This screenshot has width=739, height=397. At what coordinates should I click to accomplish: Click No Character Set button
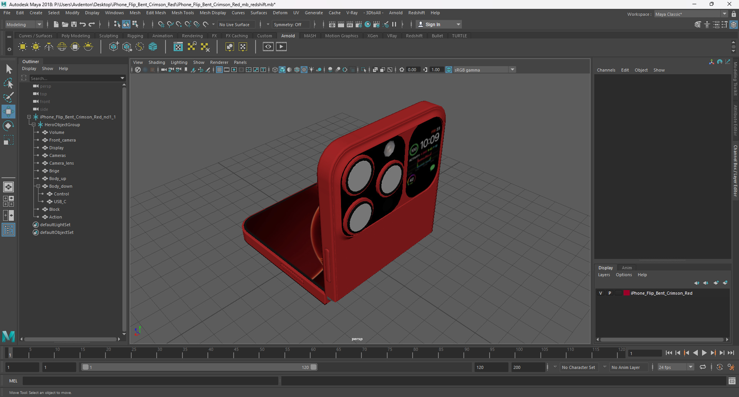tap(578, 367)
